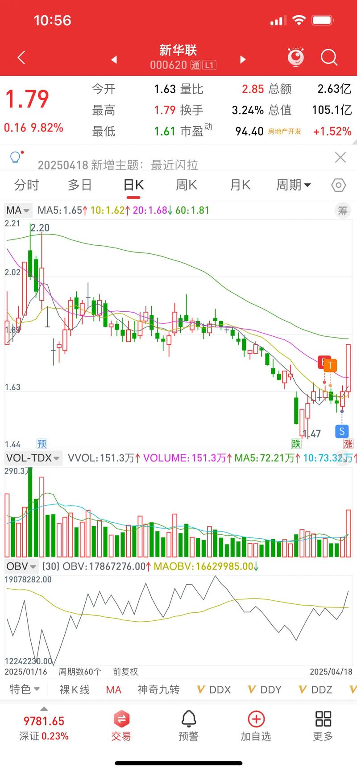Expand the 特色 indicator category dropdown

(x=25, y=689)
